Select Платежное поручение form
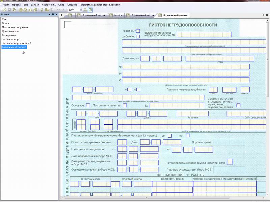Image resolution: width=270 pixels, height=202 pixels. click(x=15, y=27)
